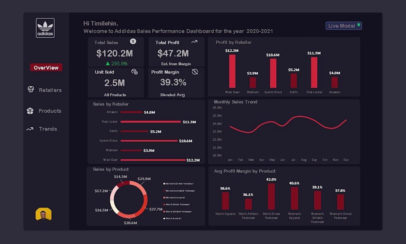This screenshot has height=244, width=406.
Task: Click the Women's Athletic Footwear legend swatch
Action: 164,190
